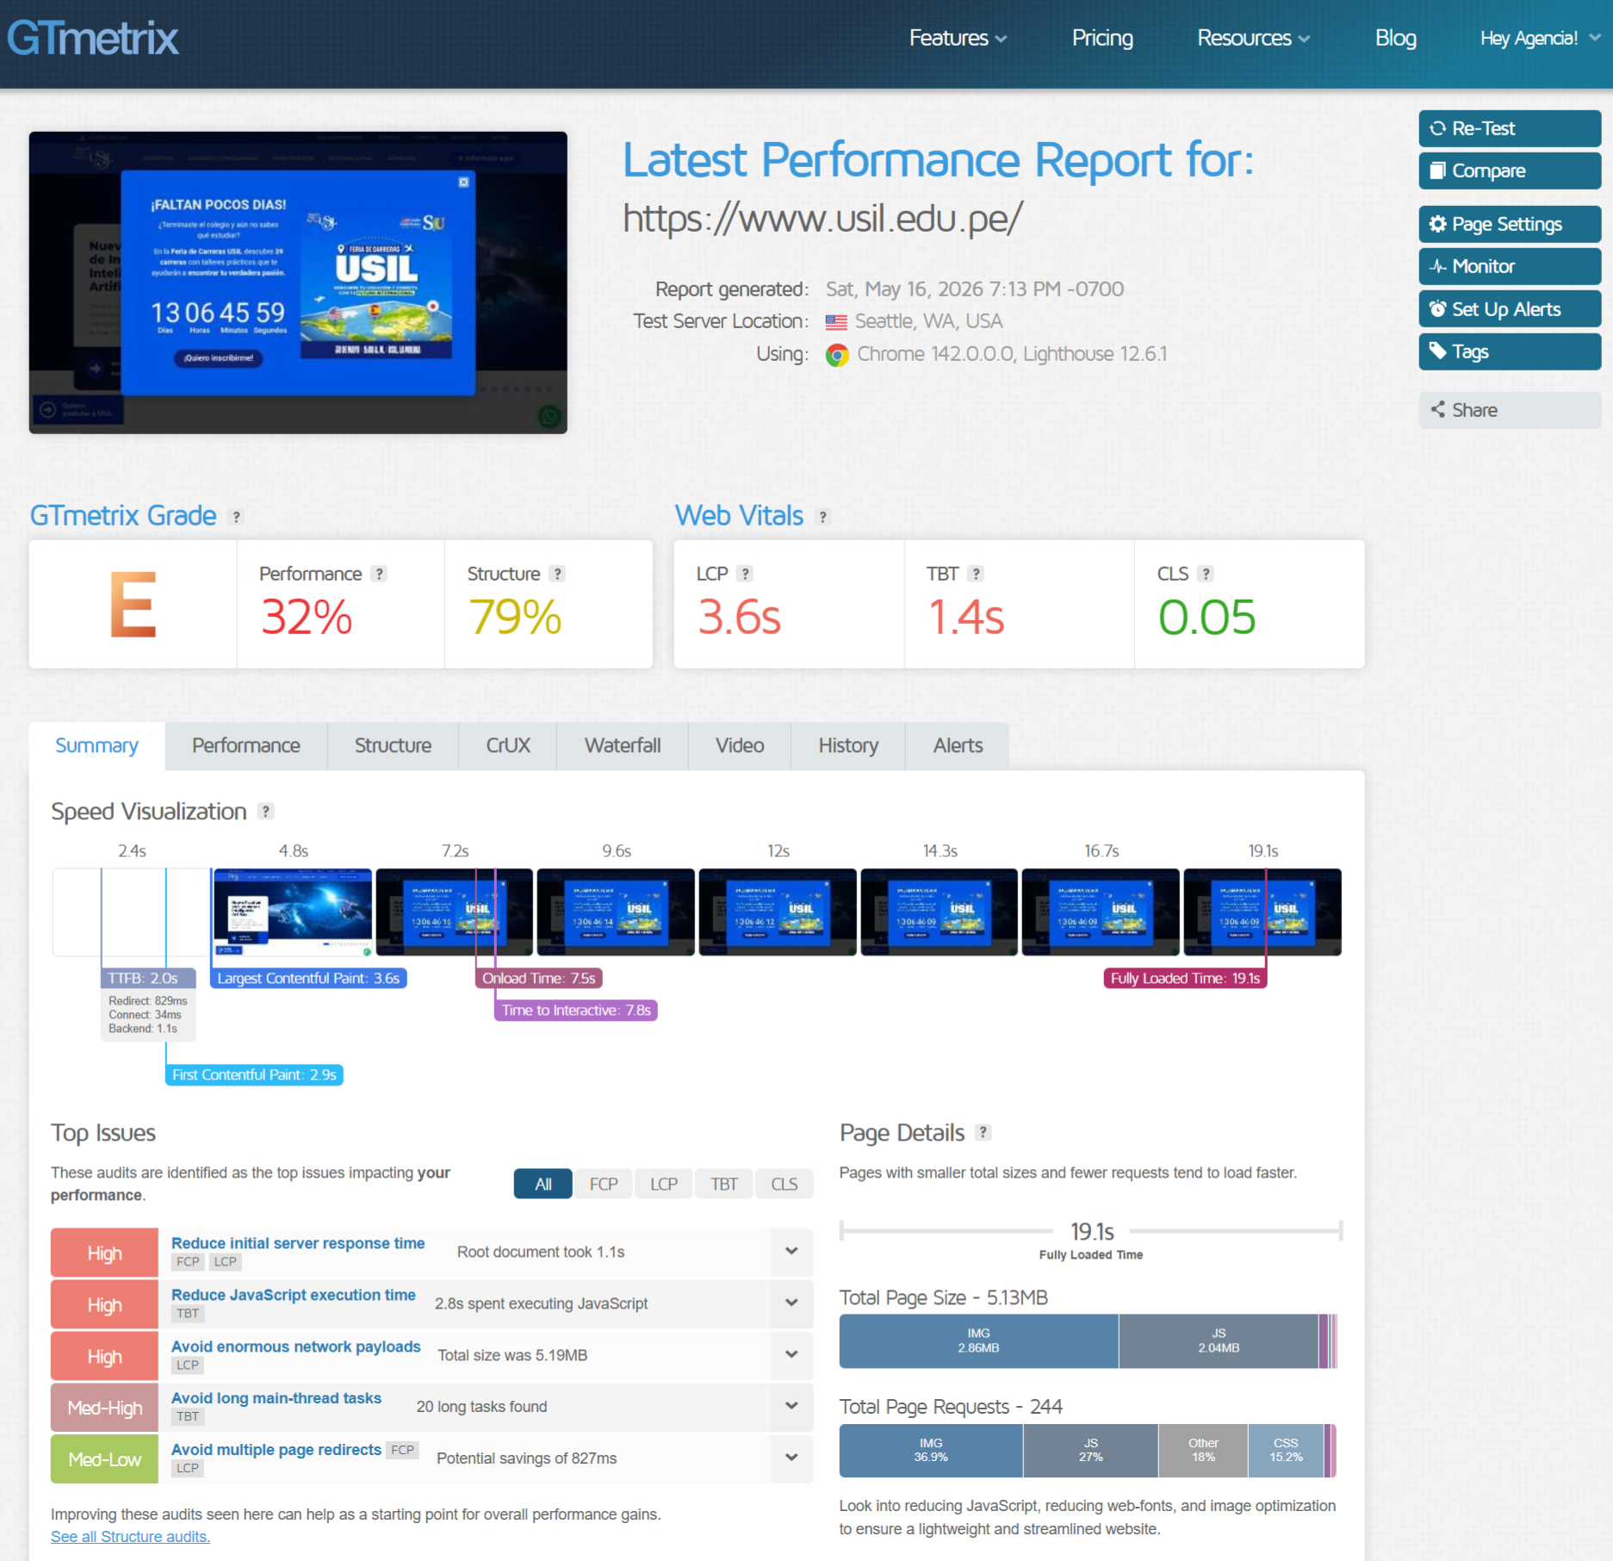Click the Chrome browser icon
This screenshot has width=1613, height=1561.
[x=836, y=355]
